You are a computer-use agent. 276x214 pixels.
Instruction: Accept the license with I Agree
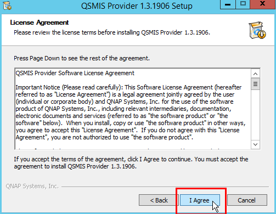[x=200, y=200]
